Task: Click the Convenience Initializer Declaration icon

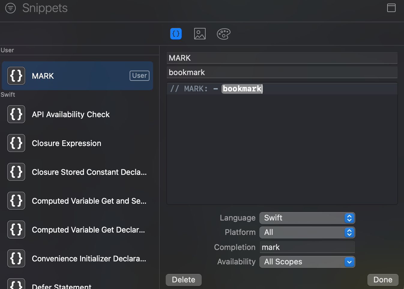Action: coord(16,258)
